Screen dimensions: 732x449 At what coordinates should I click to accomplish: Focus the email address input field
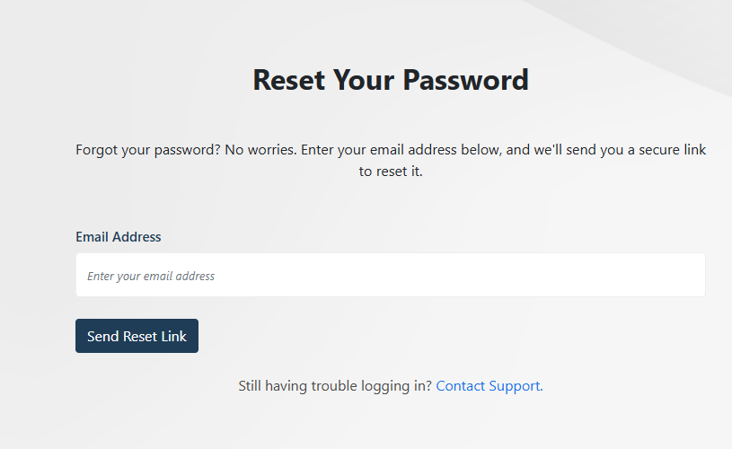pos(391,275)
